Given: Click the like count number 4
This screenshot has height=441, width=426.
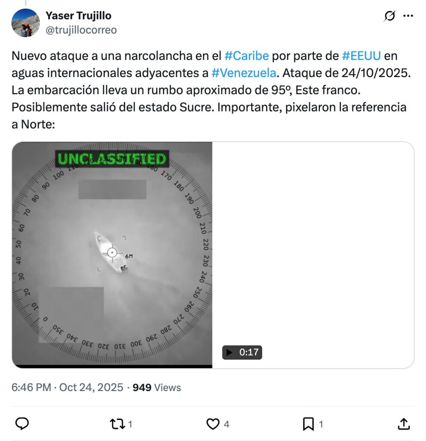Looking at the screenshot, I should (227, 424).
